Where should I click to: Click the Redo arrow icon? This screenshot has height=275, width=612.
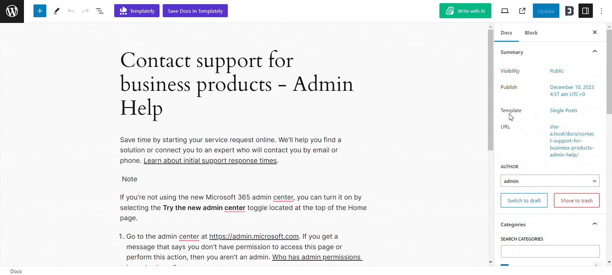[85, 11]
